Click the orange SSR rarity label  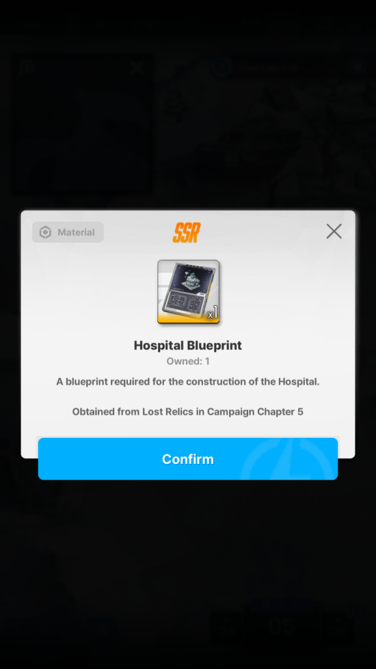pos(186,233)
